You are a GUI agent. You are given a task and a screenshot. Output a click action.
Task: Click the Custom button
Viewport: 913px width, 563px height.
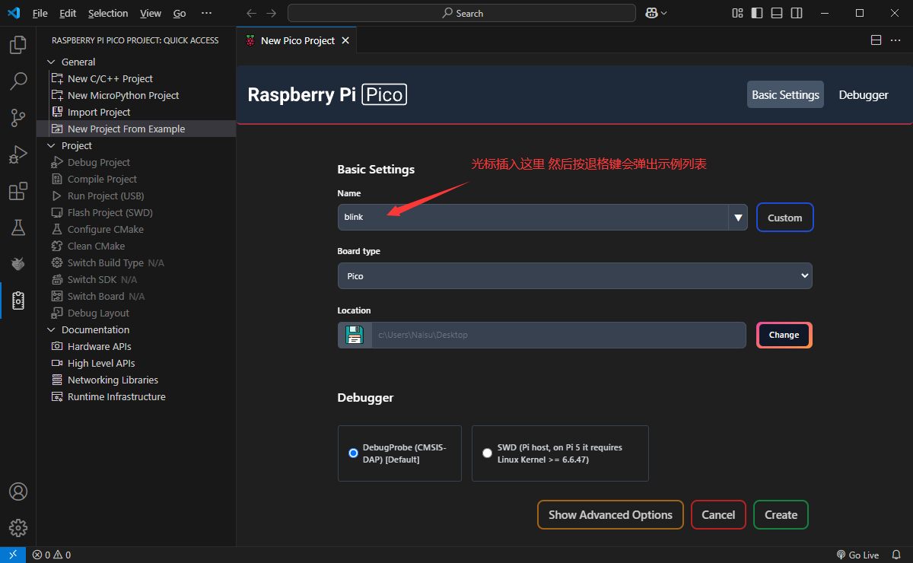[x=784, y=218]
